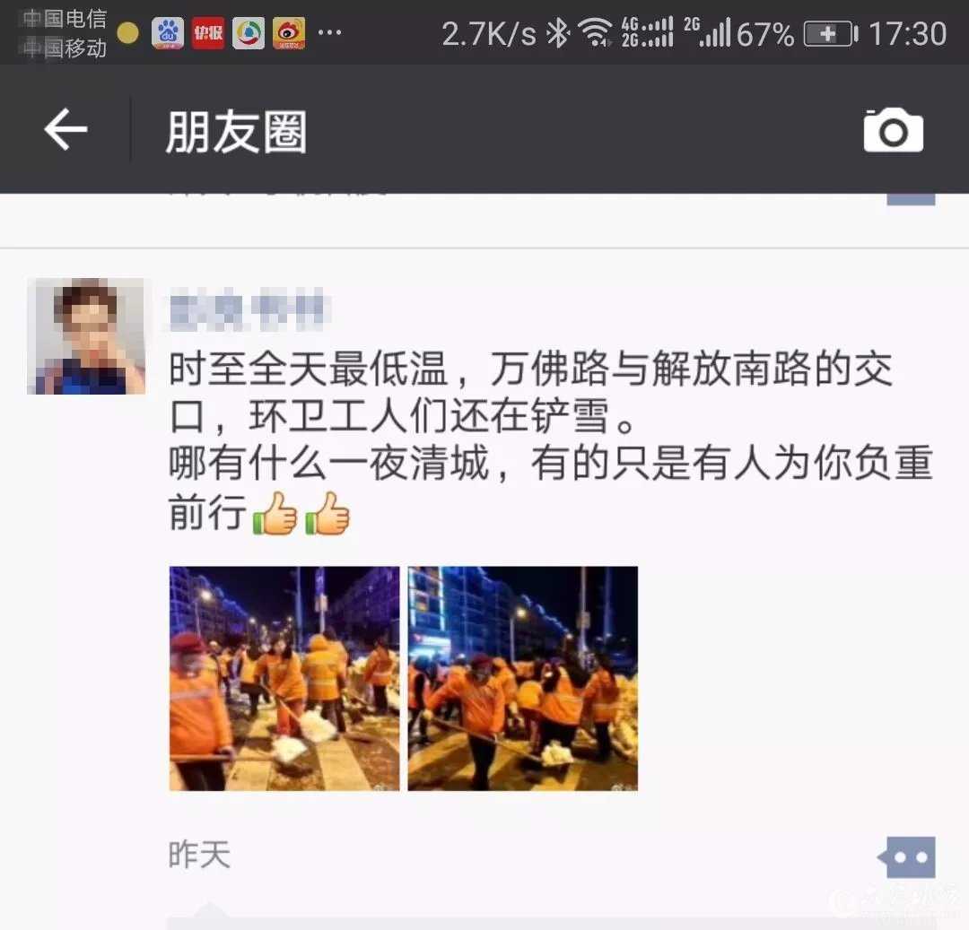Tap the post text about 环卫工人
This screenshot has height=930, width=969.
tap(550, 441)
